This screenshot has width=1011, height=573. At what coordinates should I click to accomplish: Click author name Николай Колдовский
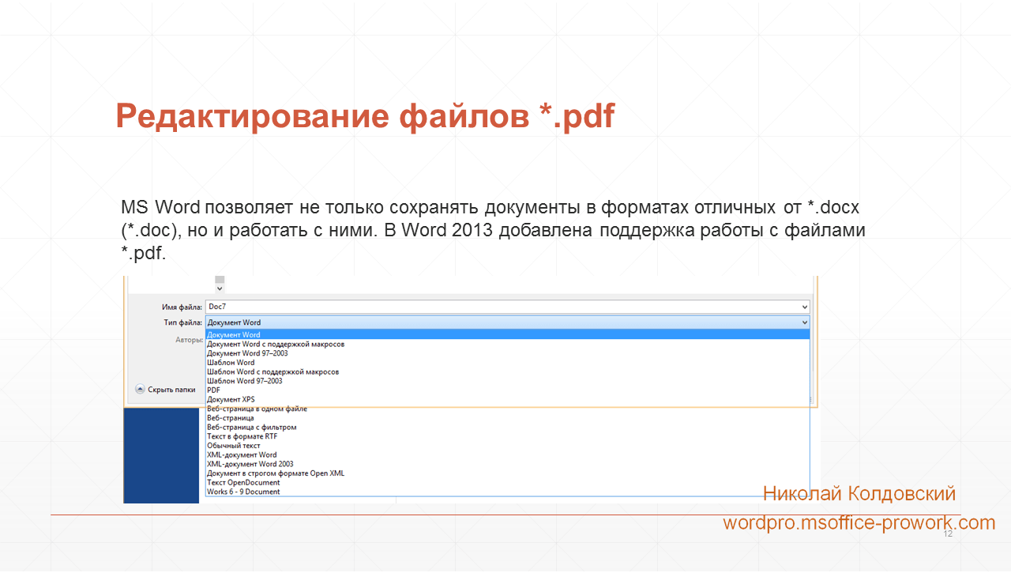click(859, 494)
